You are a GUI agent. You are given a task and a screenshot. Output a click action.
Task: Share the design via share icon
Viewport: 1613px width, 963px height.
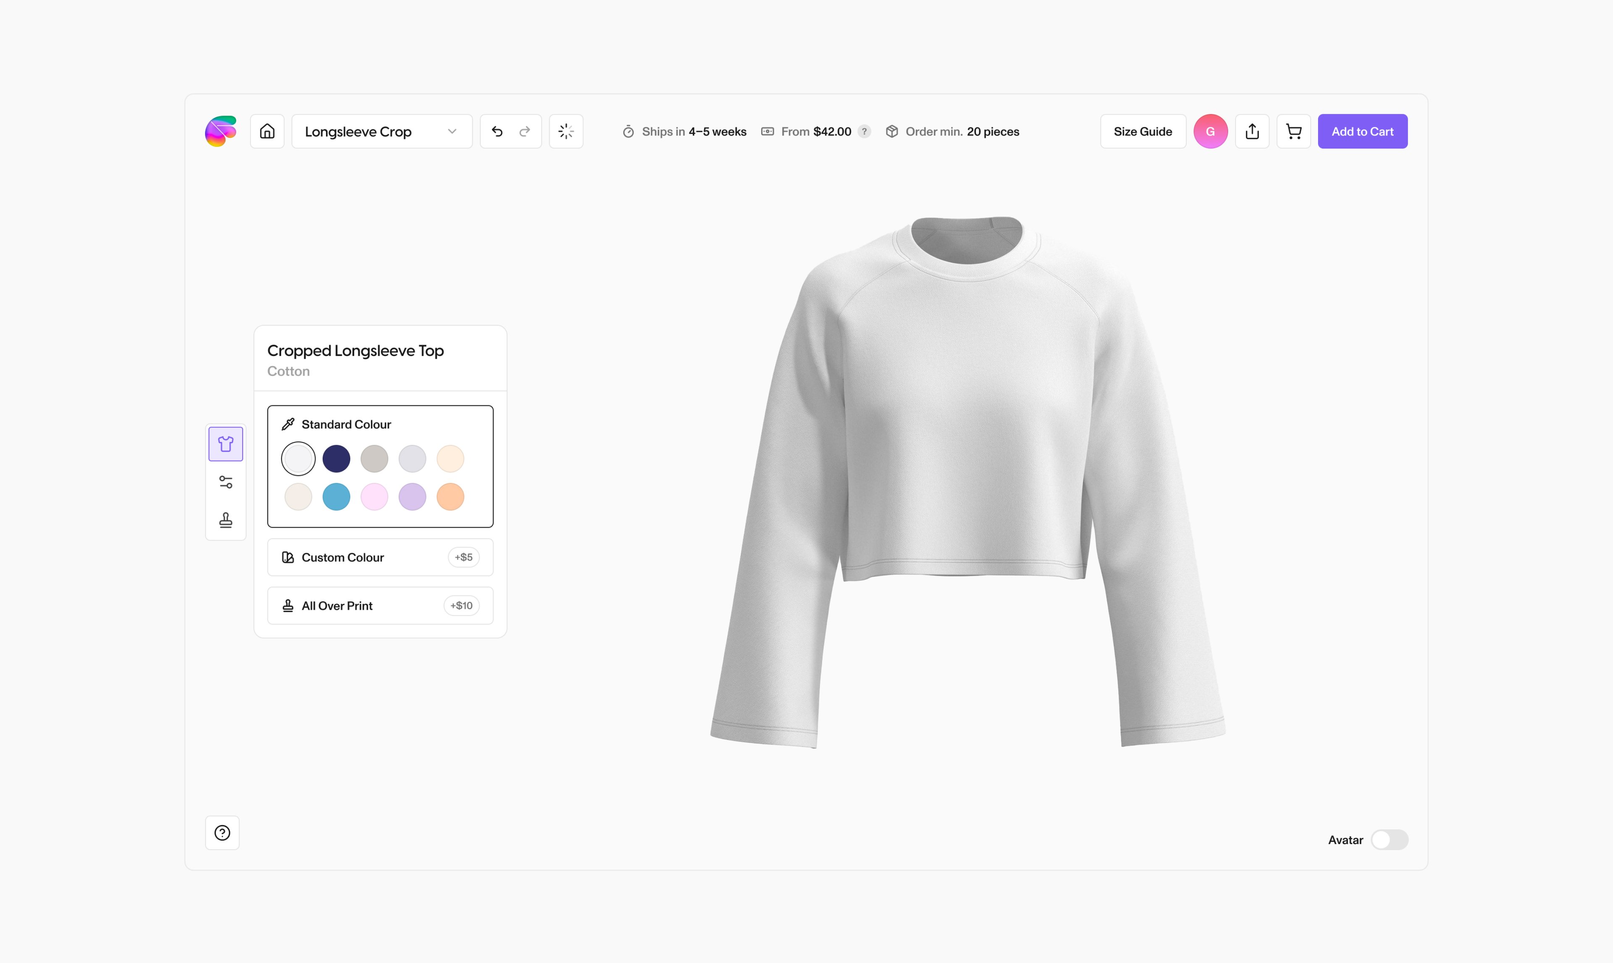click(1252, 131)
